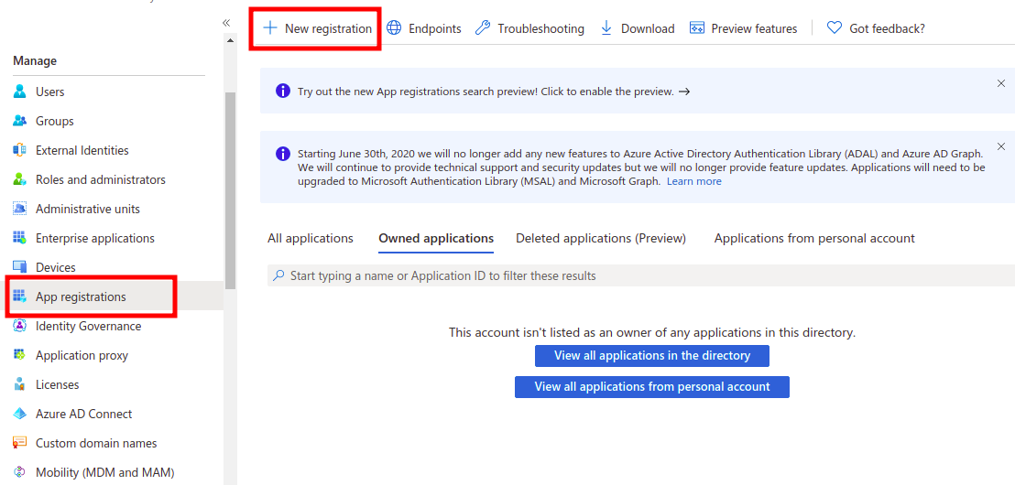Open Endpoints from the globe icon
Screen dimensions: 1015x485
coord(394,28)
